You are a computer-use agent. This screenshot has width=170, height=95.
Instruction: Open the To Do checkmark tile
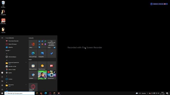pos(52,53)
